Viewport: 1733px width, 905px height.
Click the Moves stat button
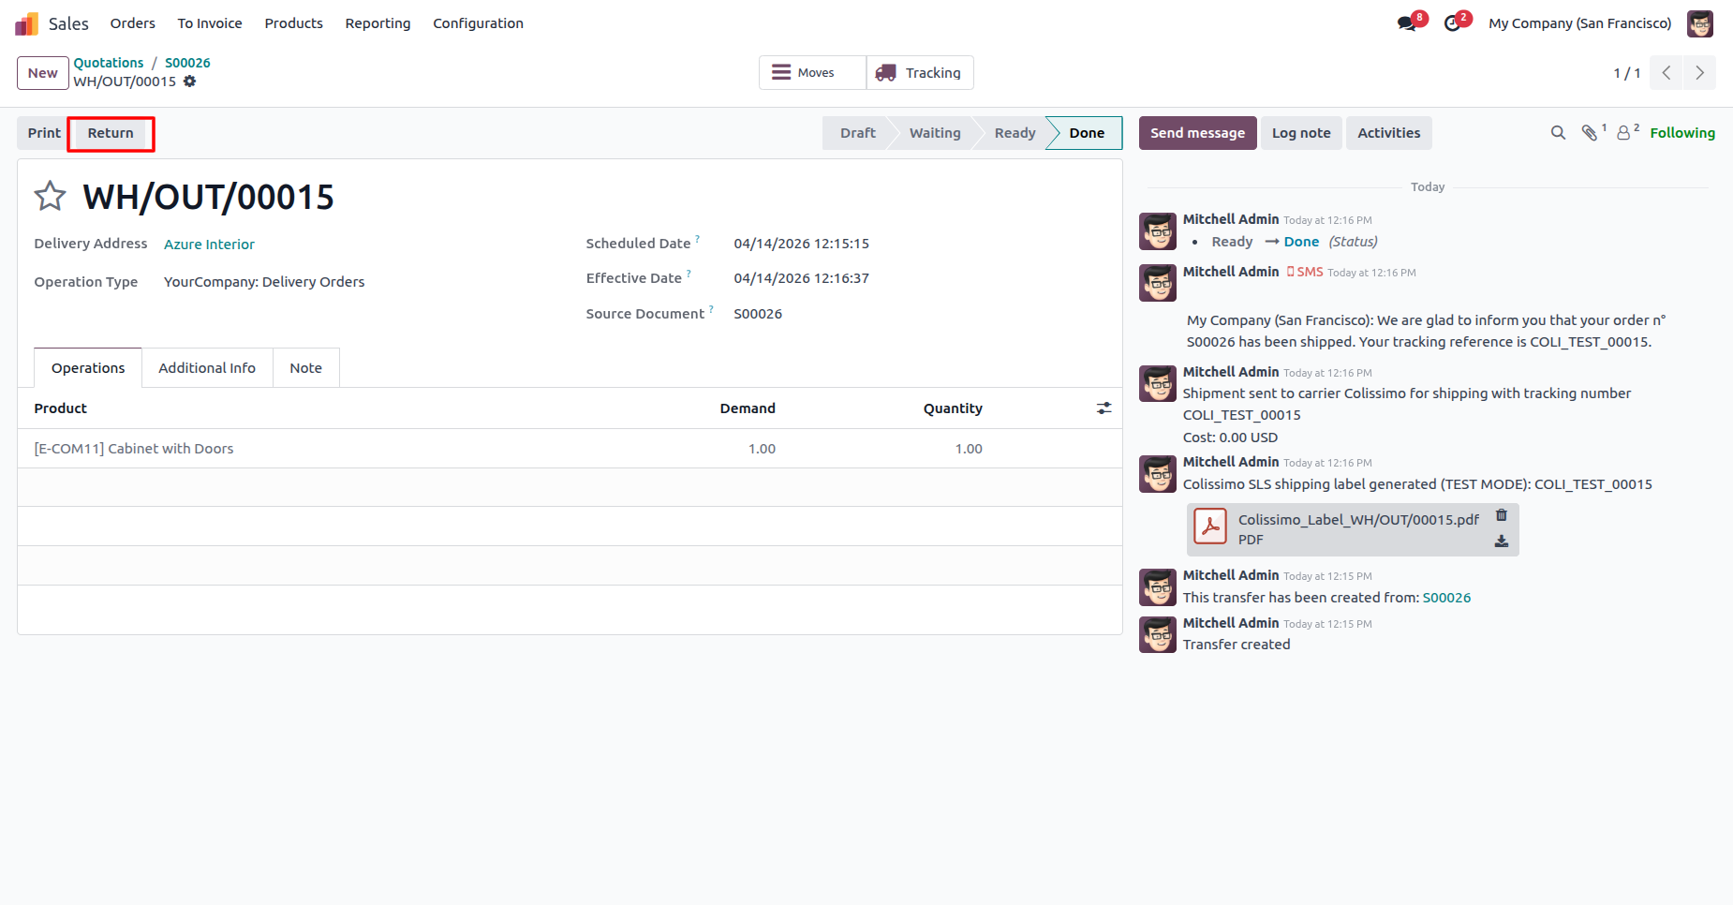(812, 73)
